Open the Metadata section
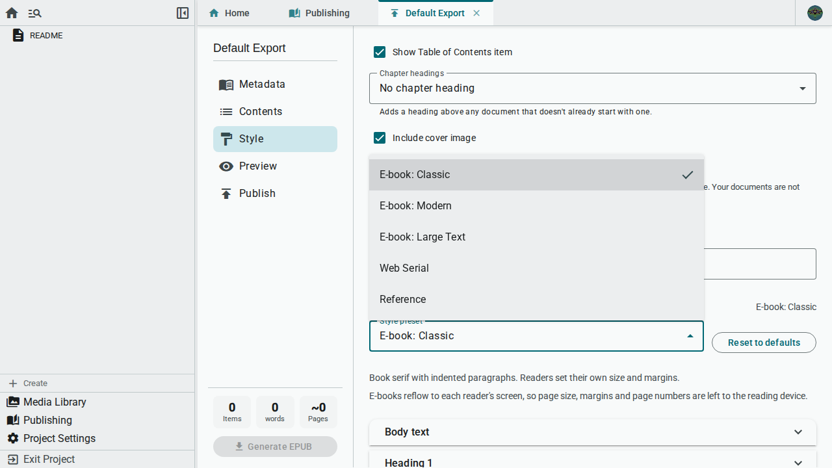The height and width of the screenshot is (468, 832). pos(275,84)
